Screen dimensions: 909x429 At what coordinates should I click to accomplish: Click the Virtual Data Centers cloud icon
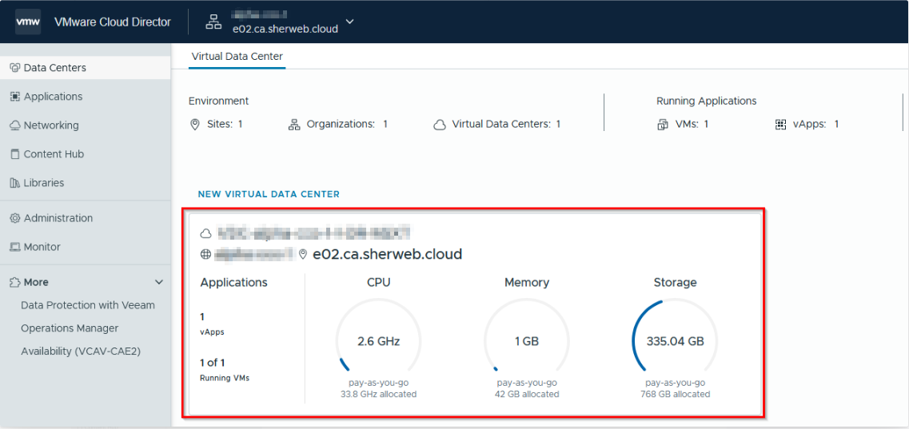[440, 125]
